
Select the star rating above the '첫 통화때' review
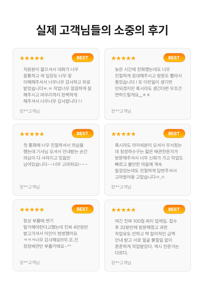coord(32,134)
